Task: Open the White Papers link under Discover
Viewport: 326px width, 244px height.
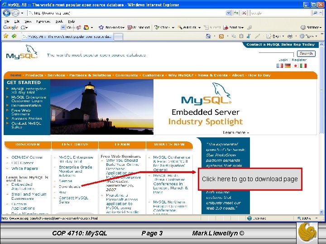Action: (24, 169)
